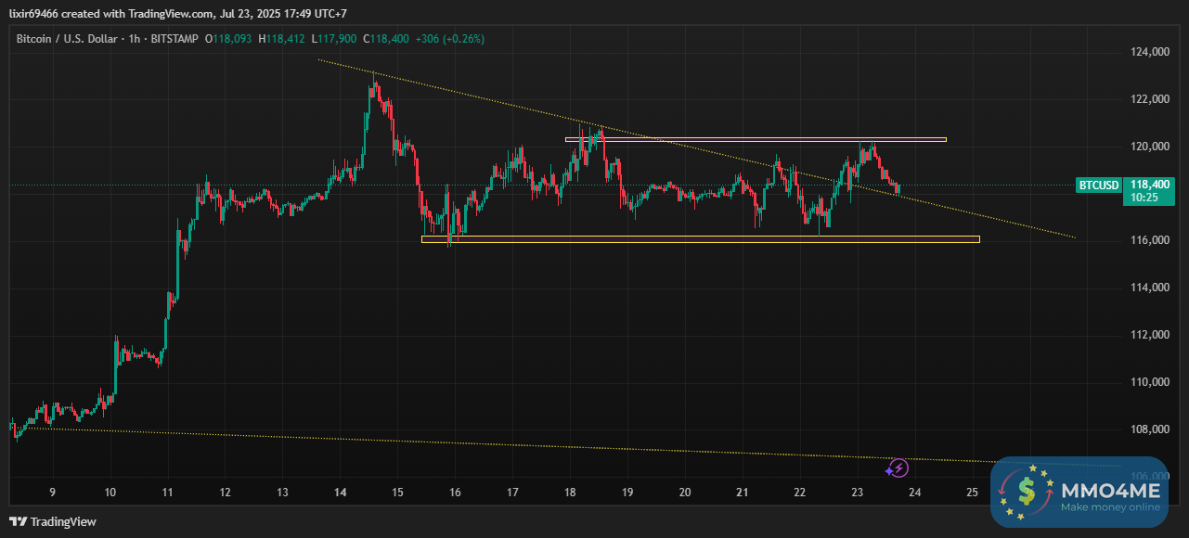This screenshot has height=538, width=1189.
Task: Click date label 25 on time axis
Action: coord(972,493)
